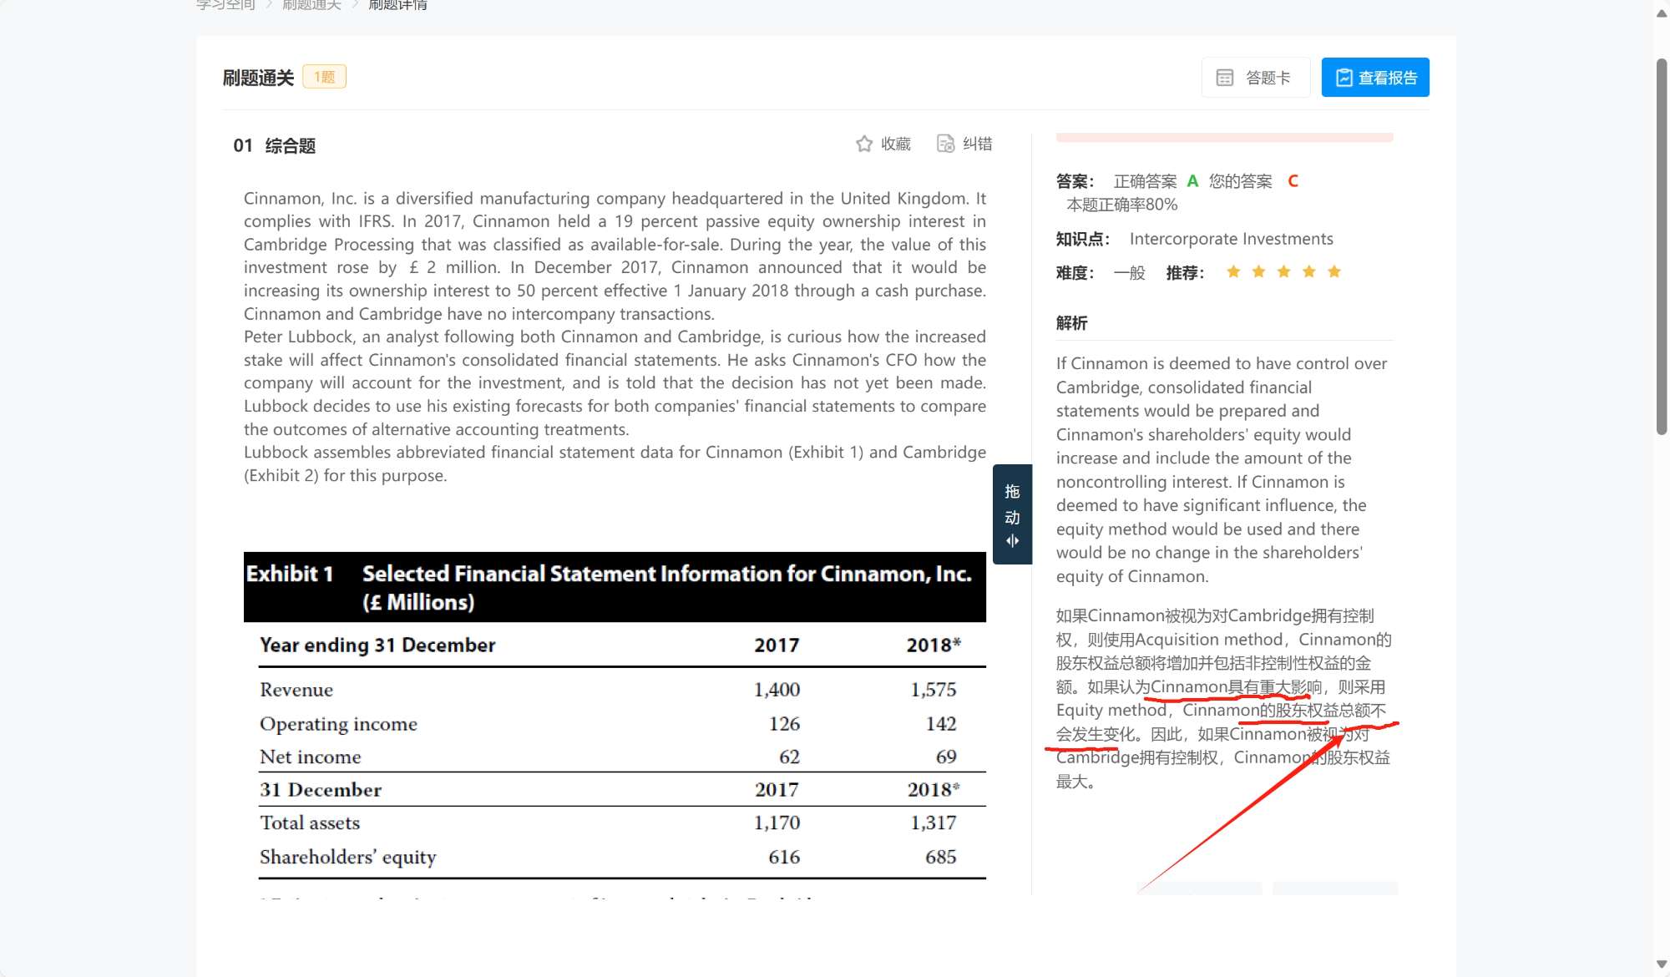The width and height of the screenshot is (1670, 977).
Task: Click the 收藏 star icon
Action: [864, 144]
